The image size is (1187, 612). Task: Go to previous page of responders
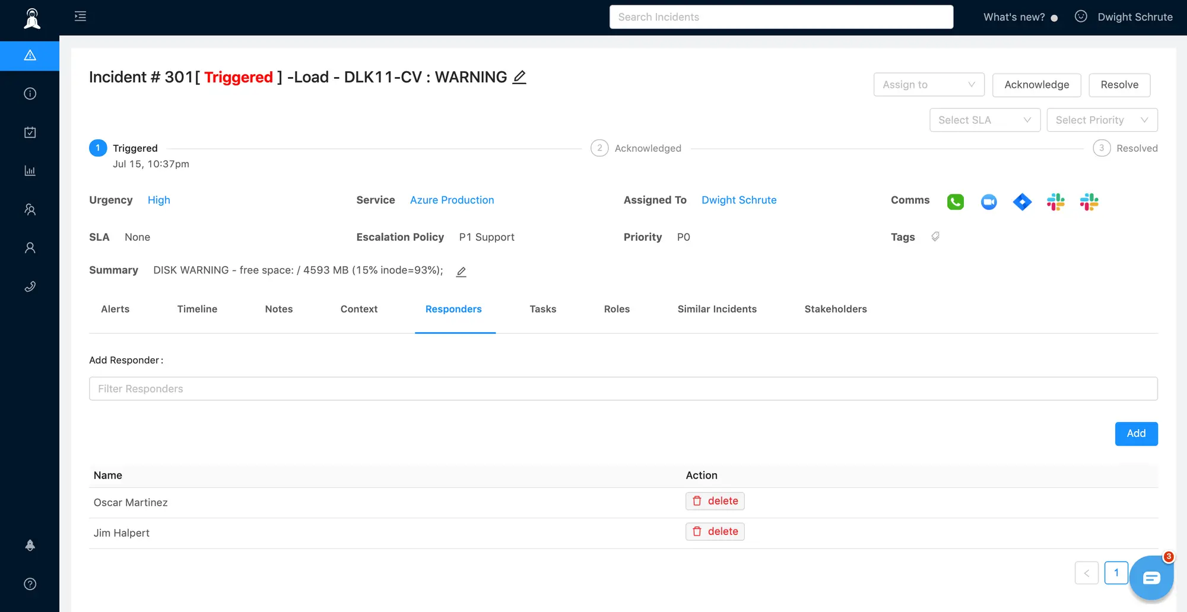tap(1086, 573)
